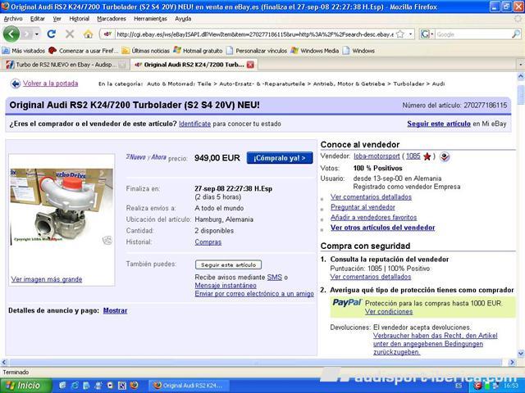Click the blue back arrow icon beside Volver a la portada

[x=16, y=84]
